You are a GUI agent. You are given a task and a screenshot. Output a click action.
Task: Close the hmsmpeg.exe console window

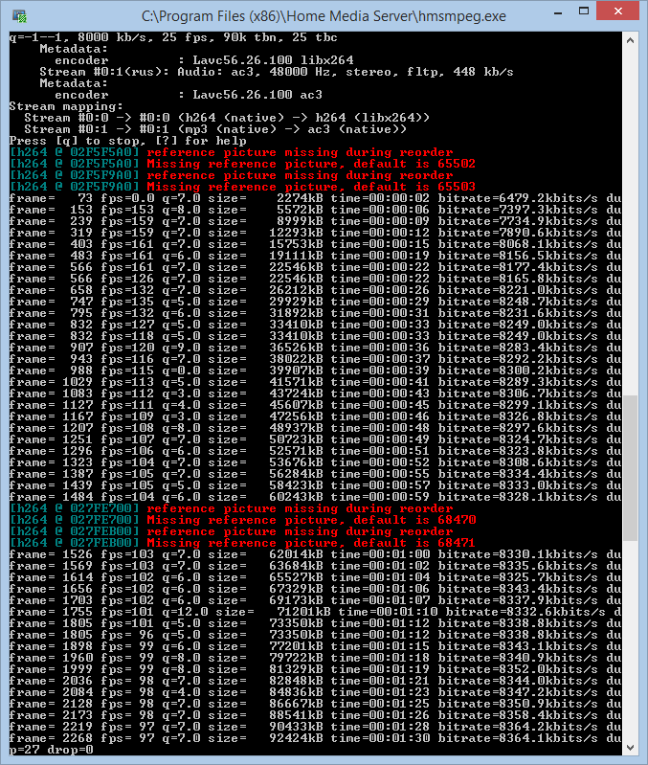pyautogui.click(x=617, y=11)
